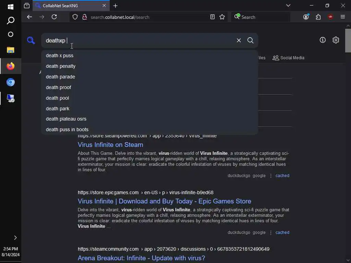Open Epic Games Store Virus Infinite result

pyautogui.click(x=164, y=201)
